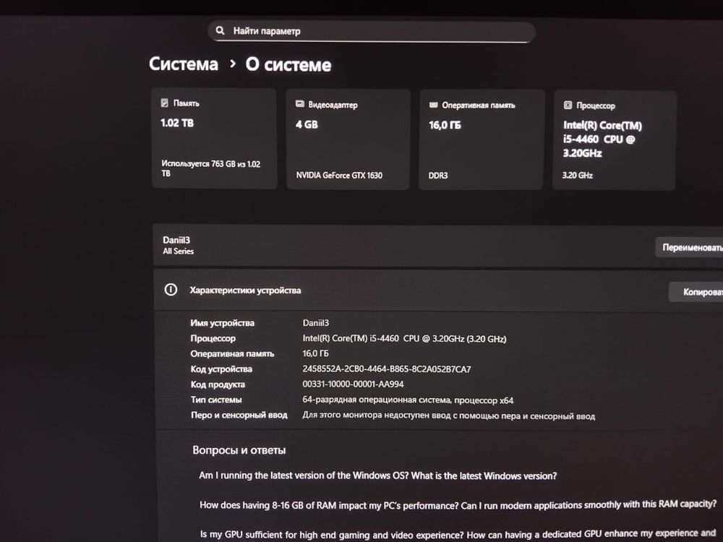This screenshot has width=723, height=542.
Task: Open the GPU high end gaming question
Action: coord(458,534)
